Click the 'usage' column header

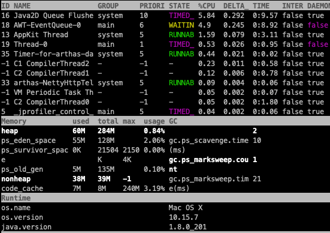coord(154,121)
